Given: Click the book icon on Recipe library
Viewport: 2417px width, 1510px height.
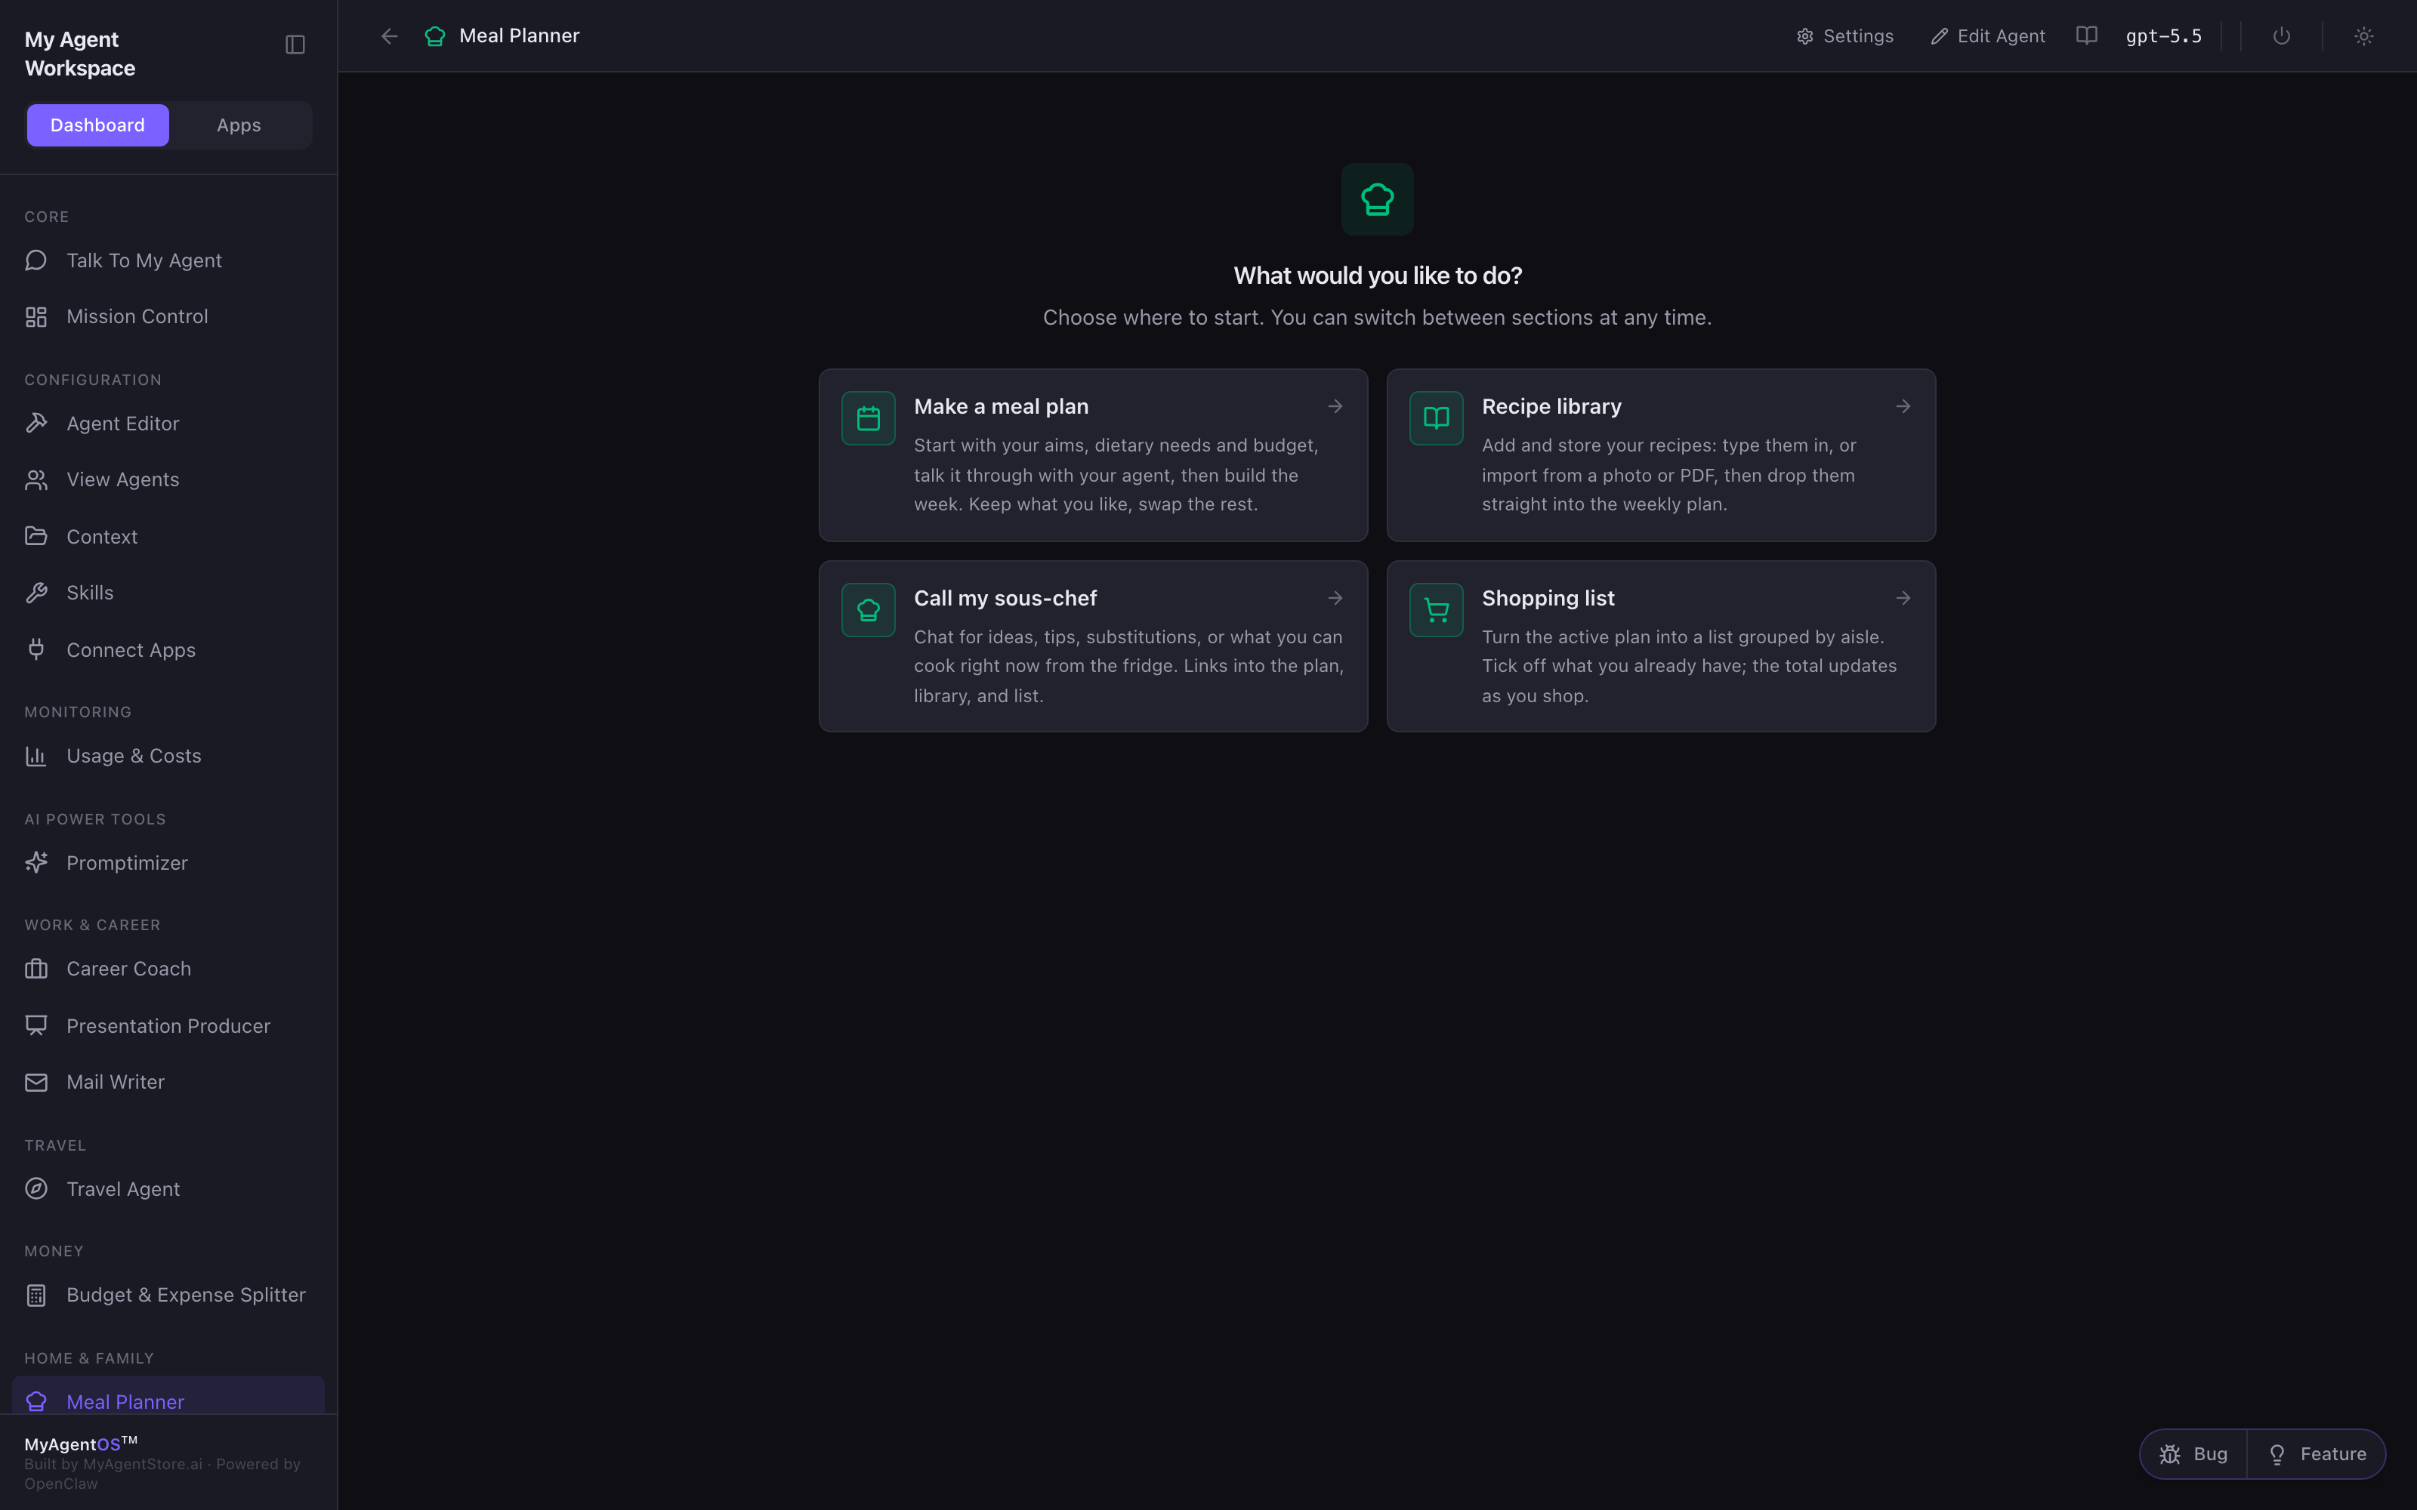Looking at the screenshot, I should tap(1436, 418).
